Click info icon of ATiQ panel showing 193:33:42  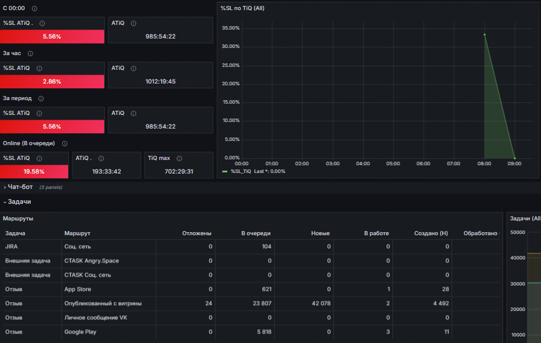point(101,159)
